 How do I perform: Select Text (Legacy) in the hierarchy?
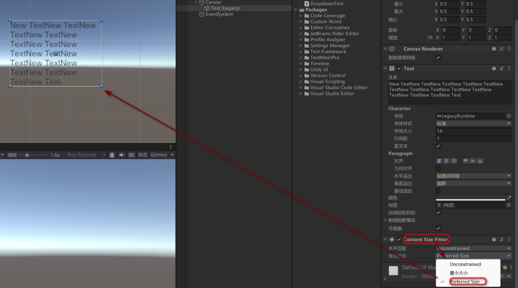pos(225,8)
